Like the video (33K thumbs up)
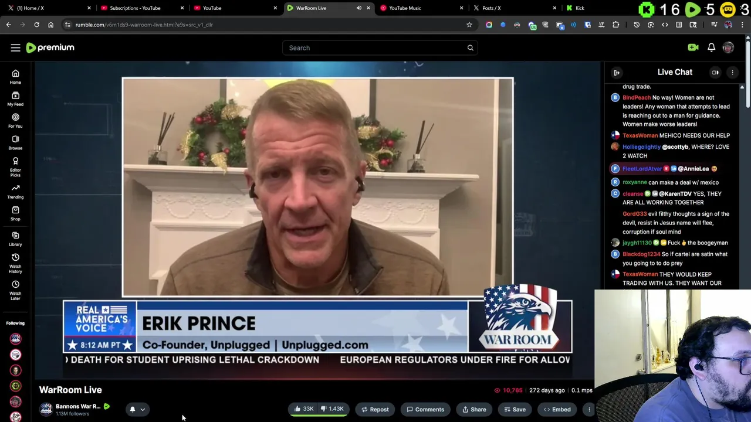Viewport: 751px width, 422px height. point(303,409)
